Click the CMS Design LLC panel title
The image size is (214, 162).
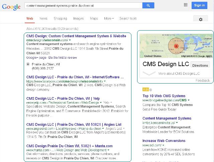point(166,64)
